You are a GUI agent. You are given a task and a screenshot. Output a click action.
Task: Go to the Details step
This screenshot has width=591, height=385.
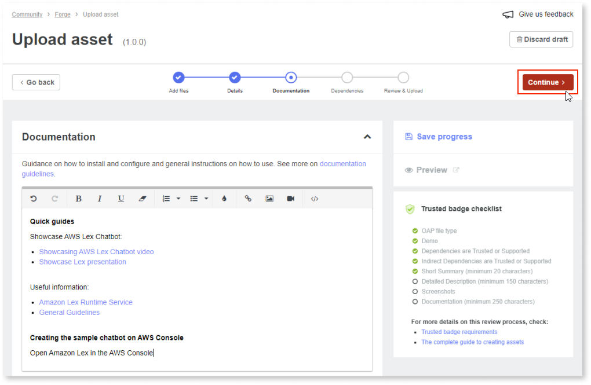[235, 78]
